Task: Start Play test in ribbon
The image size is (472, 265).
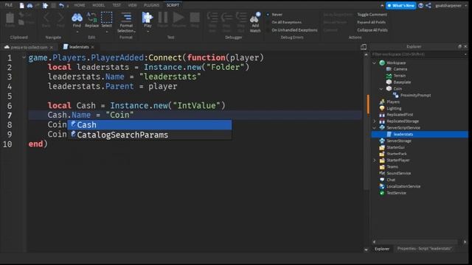Action: pos(147,20)
